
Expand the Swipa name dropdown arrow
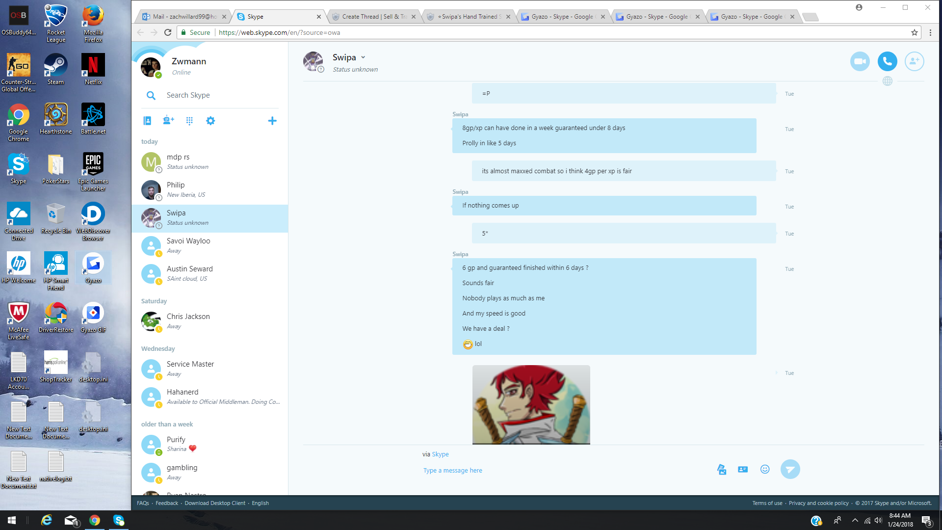pyautogui.click(x=363, y=57)
